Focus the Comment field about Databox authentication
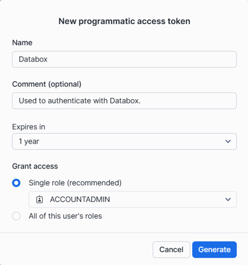 coord(124,101)
